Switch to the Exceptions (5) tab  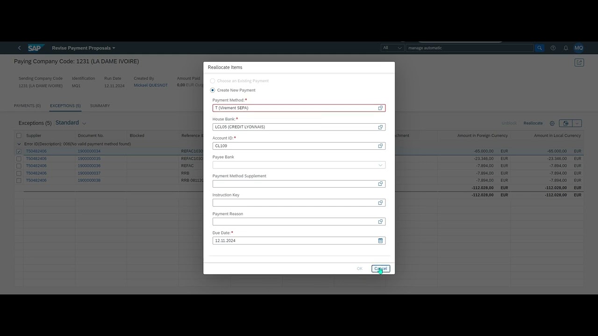[65, 106]
